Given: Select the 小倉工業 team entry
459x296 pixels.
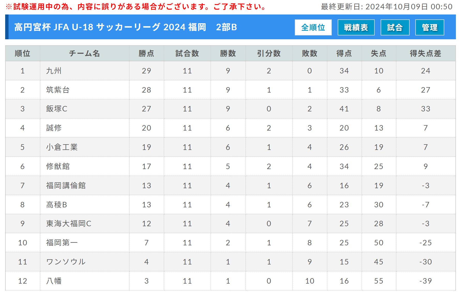Looking at the screenshot, I should pyautogui.click(x=62, y=147).
